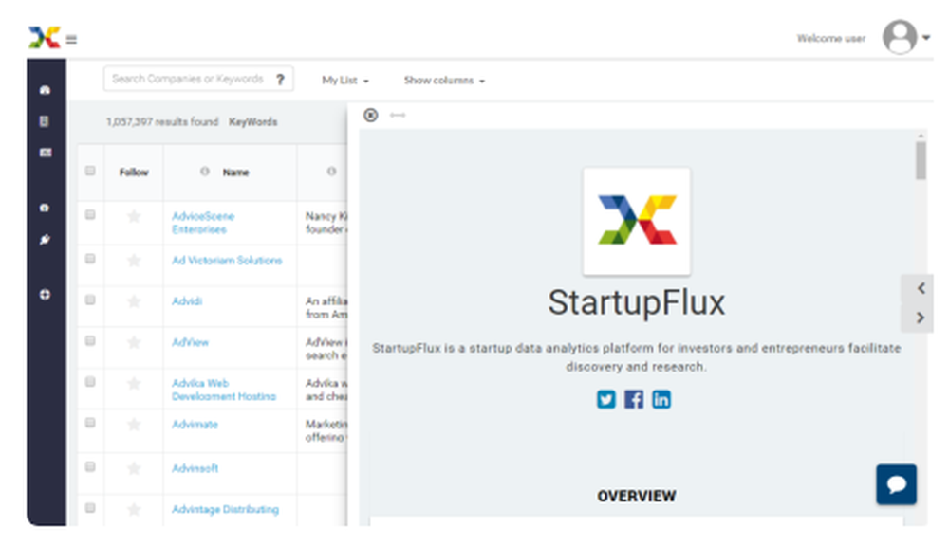Click the StartupFlux logo in top bar

(x=45, y=38)
